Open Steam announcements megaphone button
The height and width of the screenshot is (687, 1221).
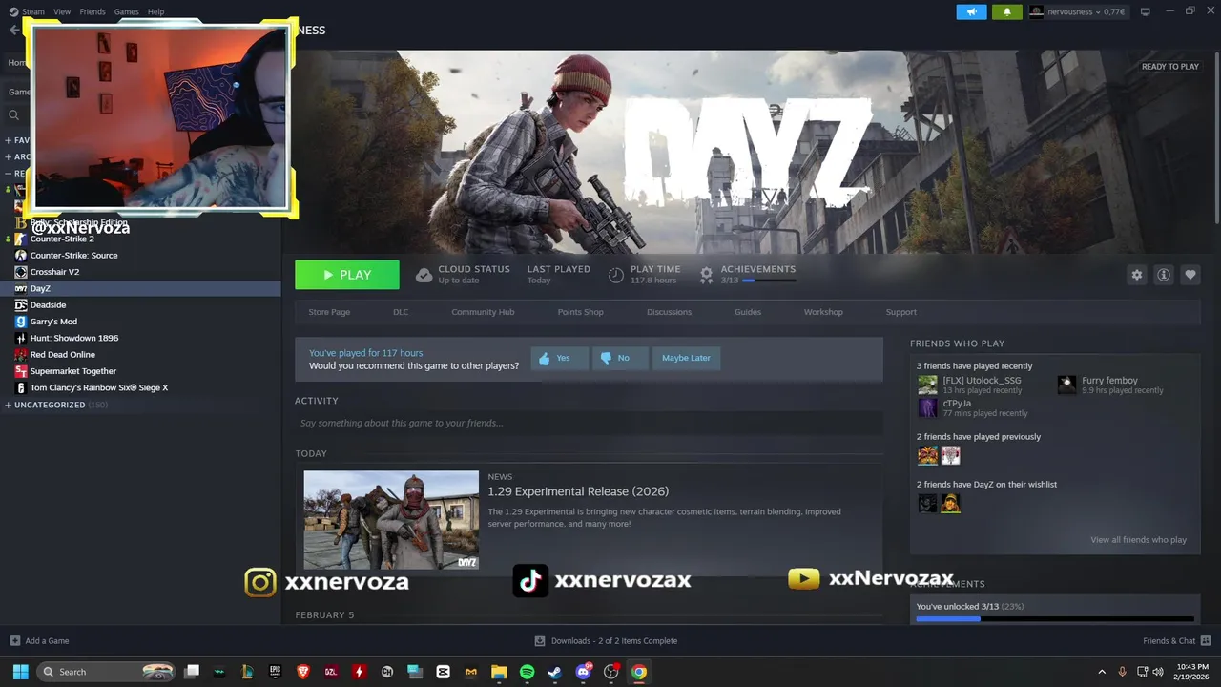point(971,11)
